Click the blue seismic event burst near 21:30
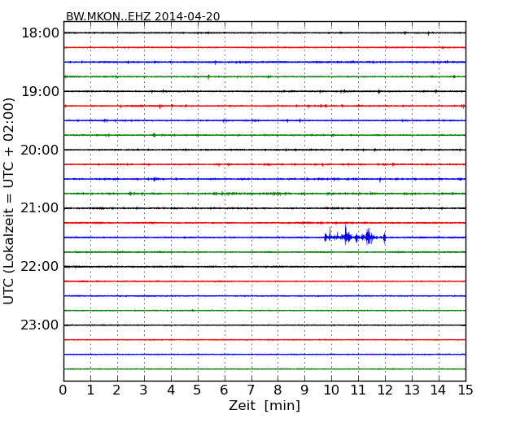 coord(355,235)
